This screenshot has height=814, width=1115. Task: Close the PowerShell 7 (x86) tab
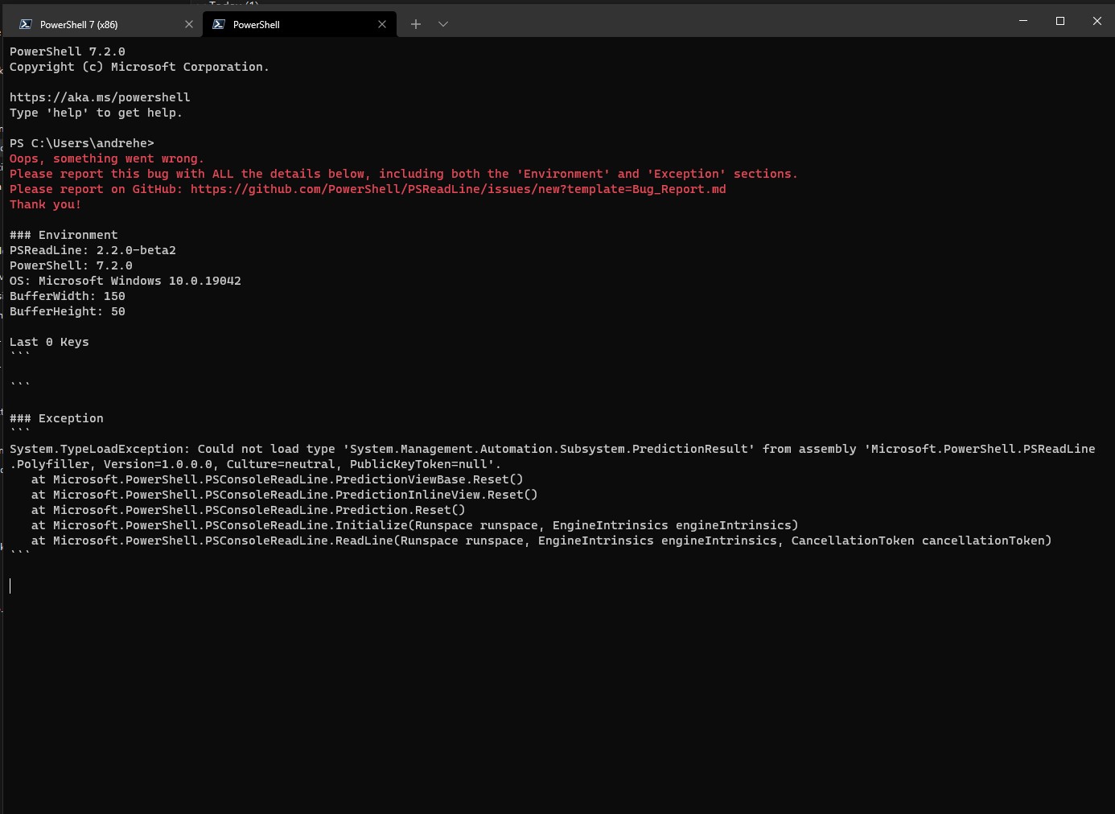[x=189, y=24]
